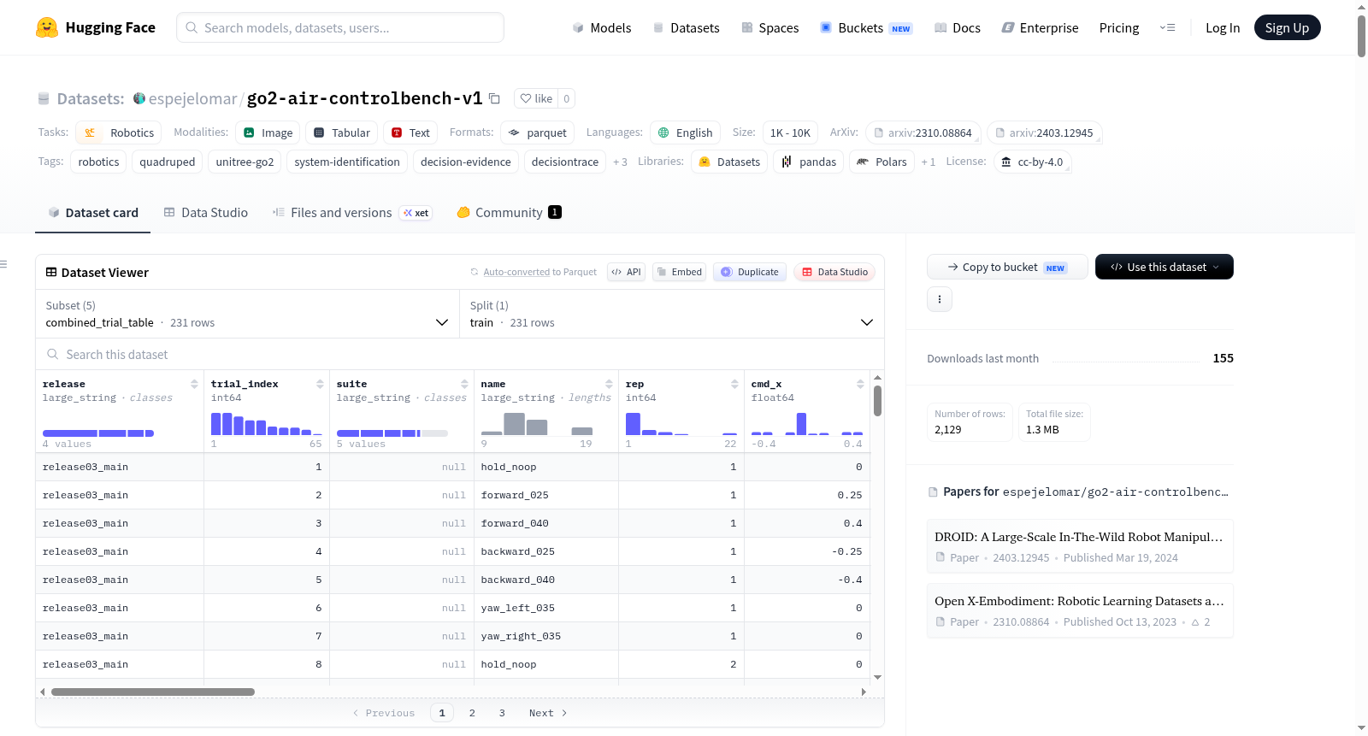Viewport: 1368px width, 736px height.
Task: Show 3 more hidden tags
Action: click(x=620, y=162)
